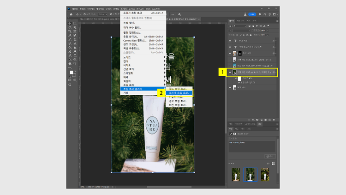The image size is (346, 195).
Task: Hide the highlighted forest product layer
Action: tap(230, 72)
